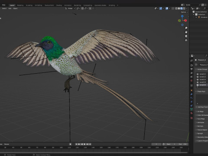Enable Add Rest Position checkbox
The height and width of the screenshot is (156, 208).
pyautogui.click(x=196, y=107)
